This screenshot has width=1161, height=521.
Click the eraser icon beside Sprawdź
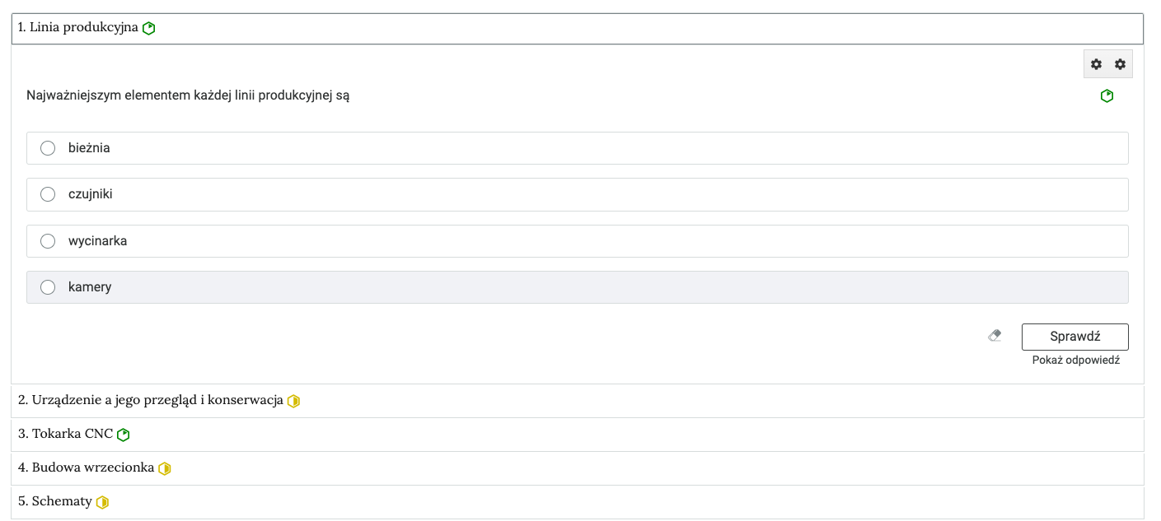point(995,336)
